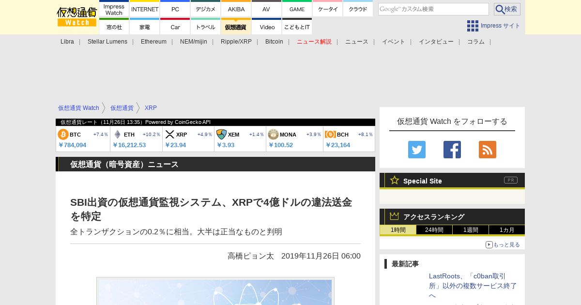
Task: Open the Facebook follow icon
Action: (x=452, y=150)
